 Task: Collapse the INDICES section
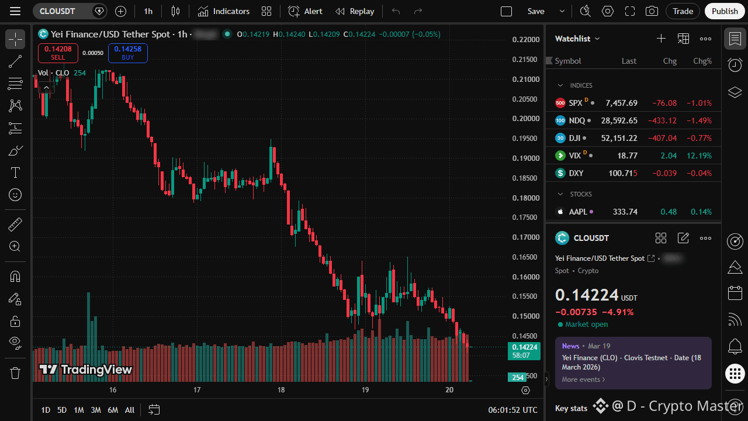pos(560,85)
